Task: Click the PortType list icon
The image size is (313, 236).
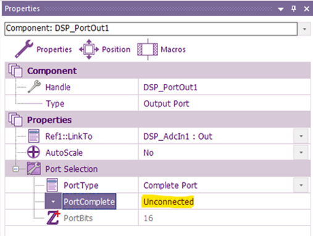Action: click(x=52, y=185)
